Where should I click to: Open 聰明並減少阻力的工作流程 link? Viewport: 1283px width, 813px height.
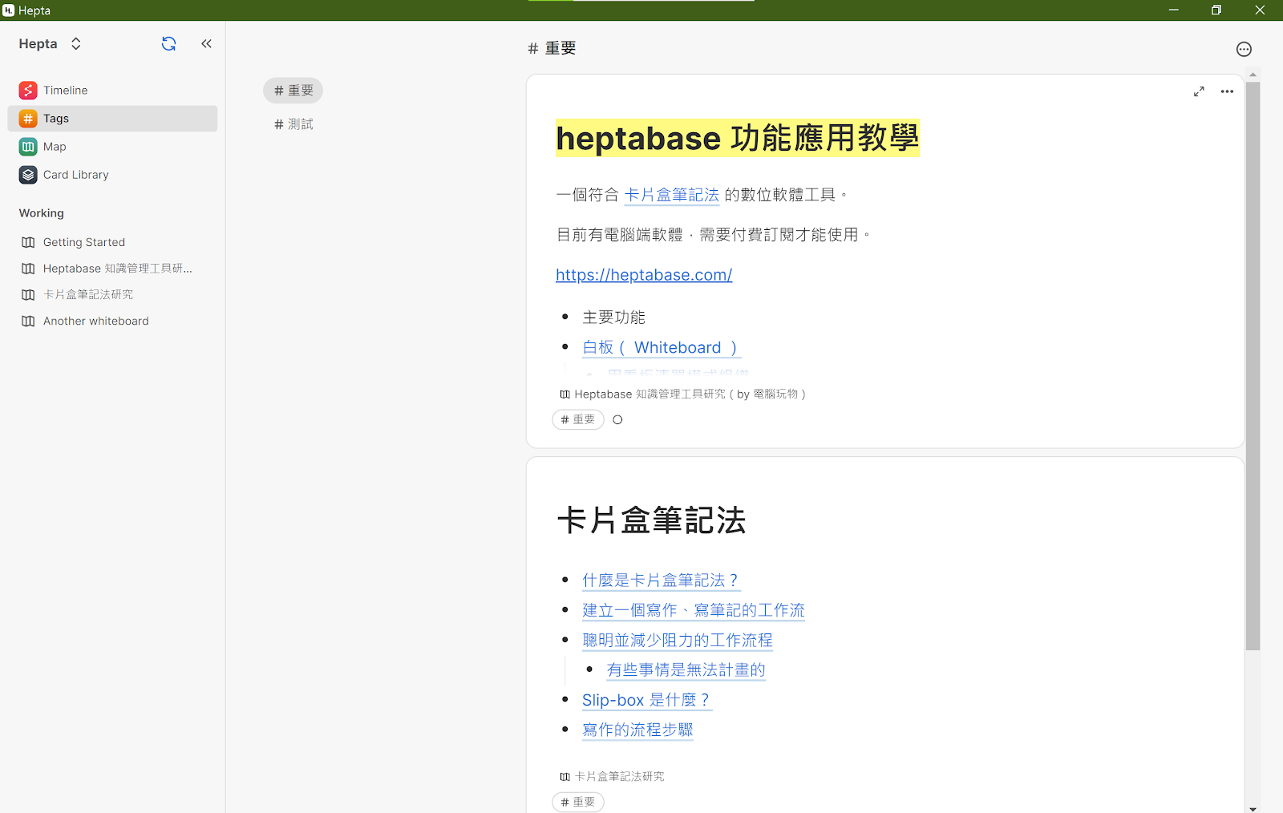point(678,640)
